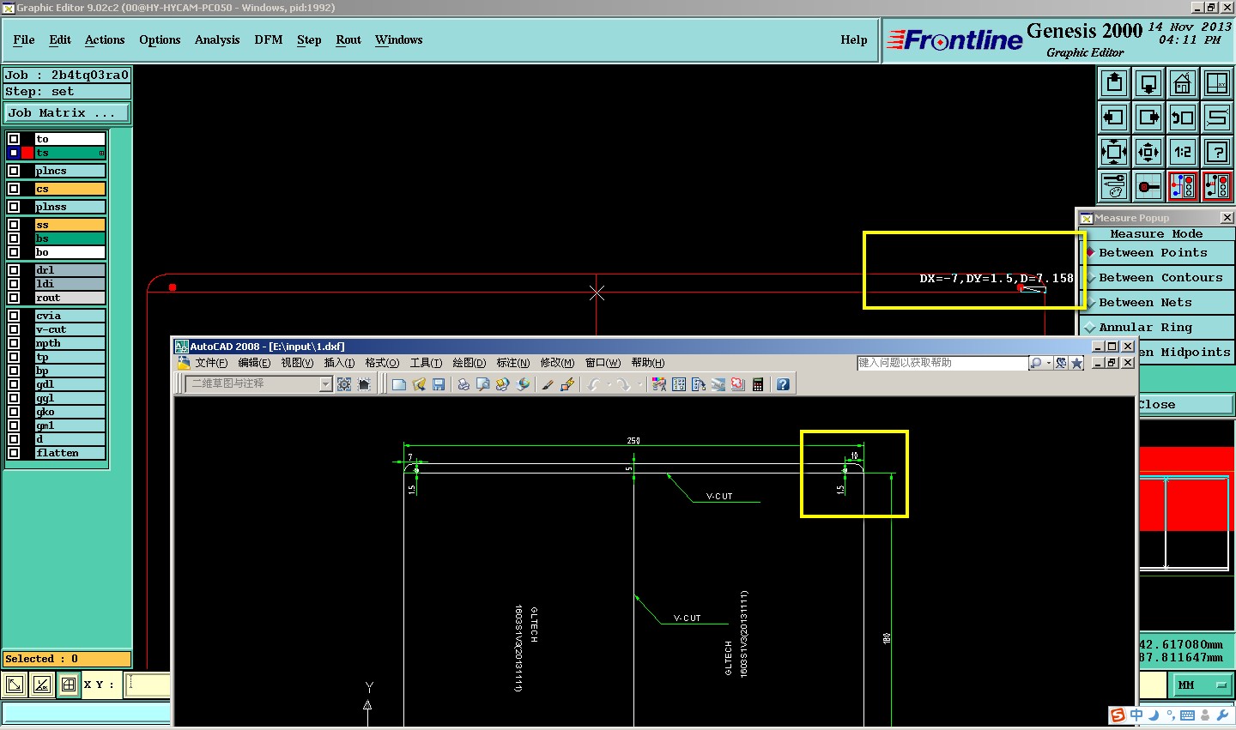
Task: Click the red color swatch for ts layer
Action: pyautogui.click(x=27, y=153)
